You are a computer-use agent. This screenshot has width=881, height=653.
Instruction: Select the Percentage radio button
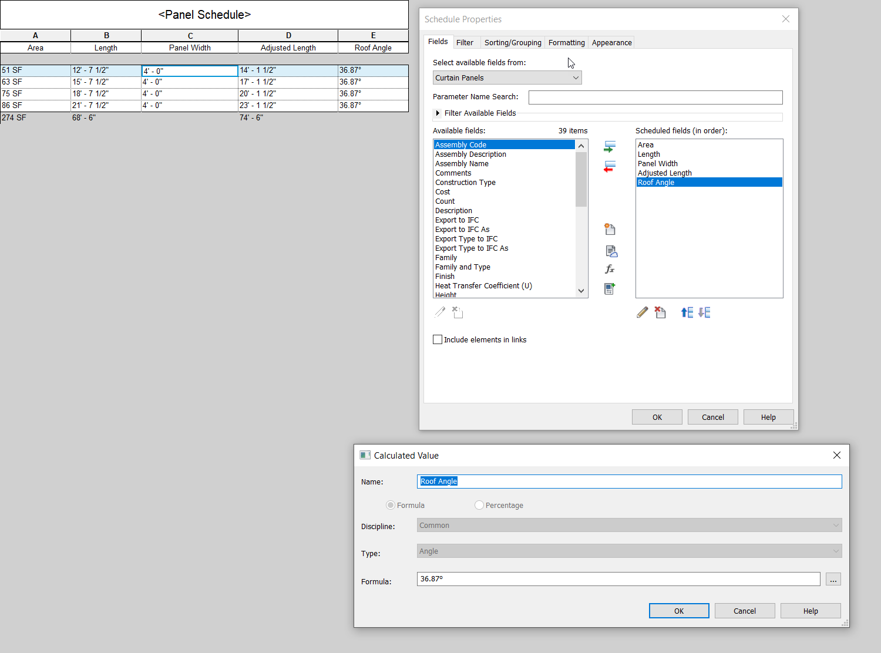[479, 505]
